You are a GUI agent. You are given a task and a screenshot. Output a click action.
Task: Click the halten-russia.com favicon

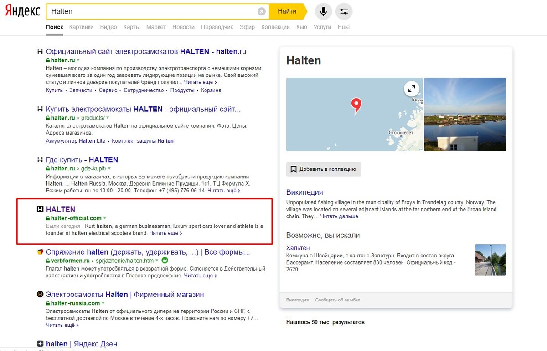coord(40,295)
